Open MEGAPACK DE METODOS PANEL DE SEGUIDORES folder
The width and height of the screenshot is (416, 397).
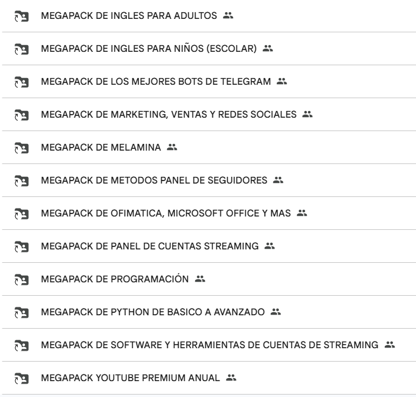(x=154, y=180)
